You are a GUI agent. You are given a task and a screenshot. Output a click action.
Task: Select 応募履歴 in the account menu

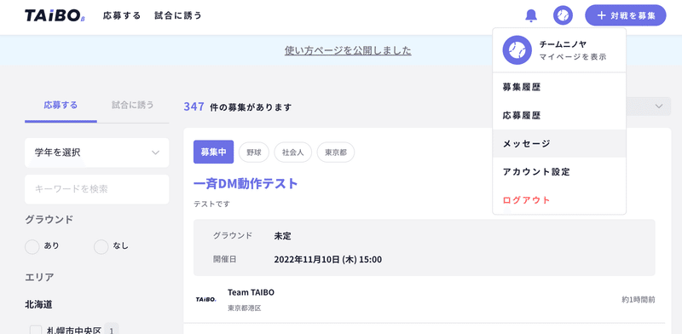click(x=559, y=115)
